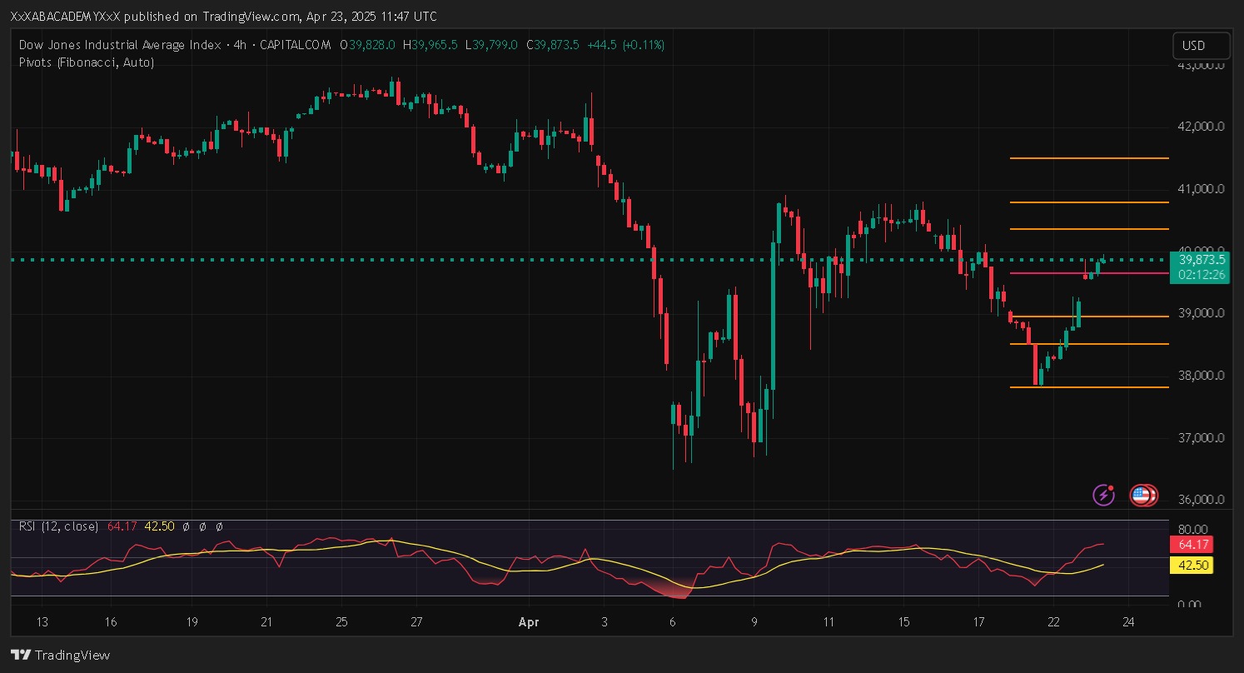Image resolution: width=1244 pixels, height=673 pixels.
Task: Click the 80.00 level on the RSI scale
Action: [1195, 529]
